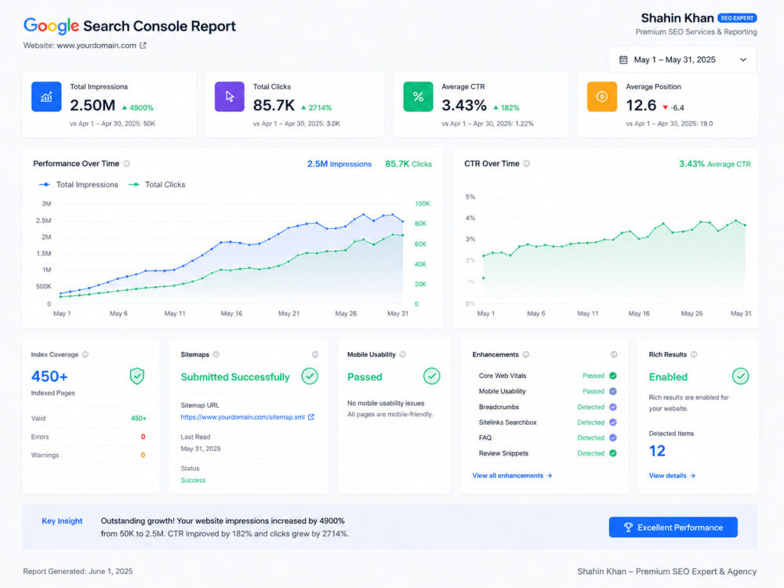Open the info icon next to CTR Over Time
This screenshot has height=588, width=784.
click(527, 164)
